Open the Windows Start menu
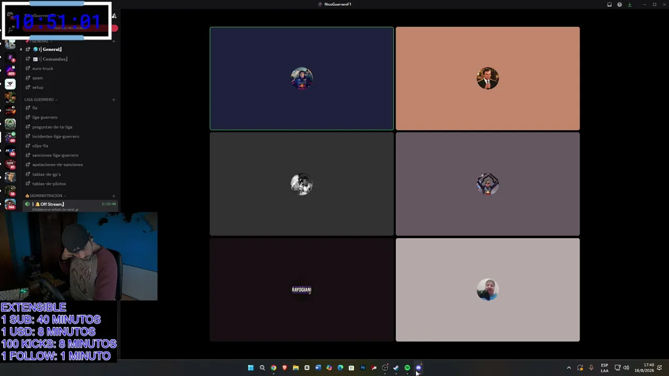This screenshot has height=376, width=669. (251, 368)
